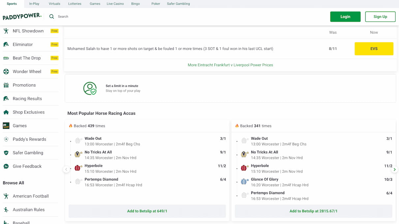Open the Live Casino tab
399x224 pixels.
pyautogui.click(x=115, y=4)
